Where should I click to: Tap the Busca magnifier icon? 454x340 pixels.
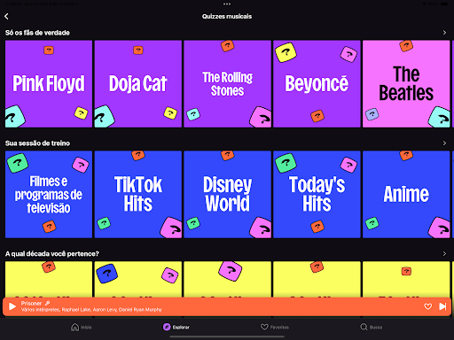[364, 327]
